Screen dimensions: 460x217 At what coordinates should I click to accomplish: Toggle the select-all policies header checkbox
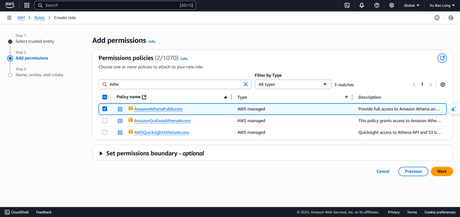coord(105,97)
